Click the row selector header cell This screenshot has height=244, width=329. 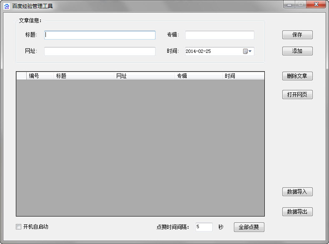pyautogui.click(x=21, y=76)
